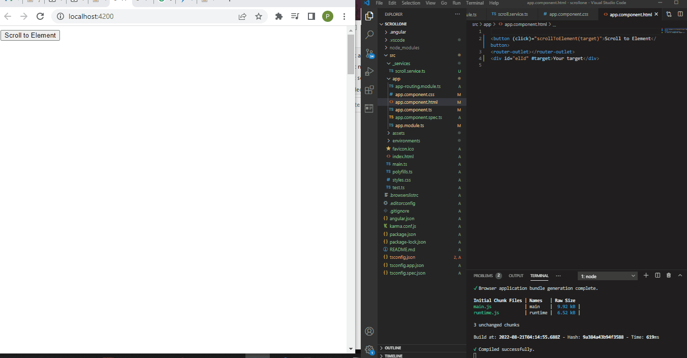
Task: Open Explorer views and more actions ellipsis
Action: pos(458,14)
